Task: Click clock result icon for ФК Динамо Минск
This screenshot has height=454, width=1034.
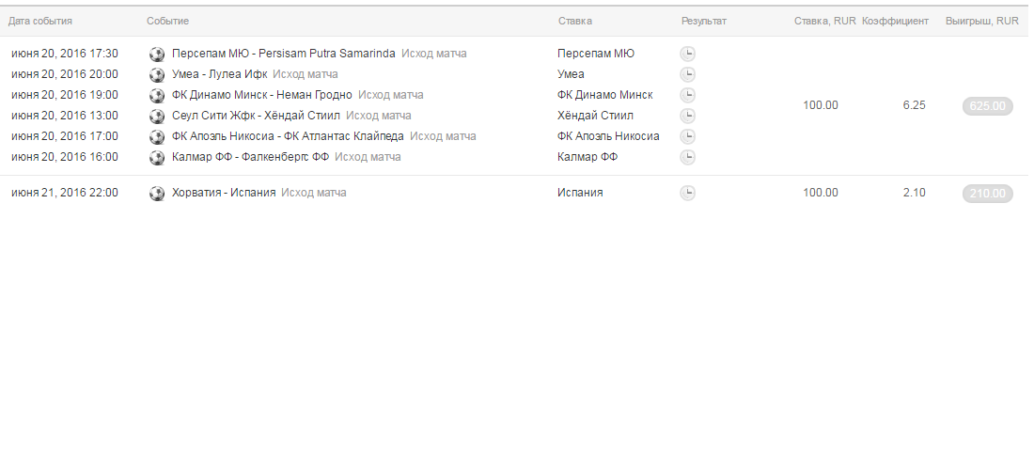Action: pos(688,95)
